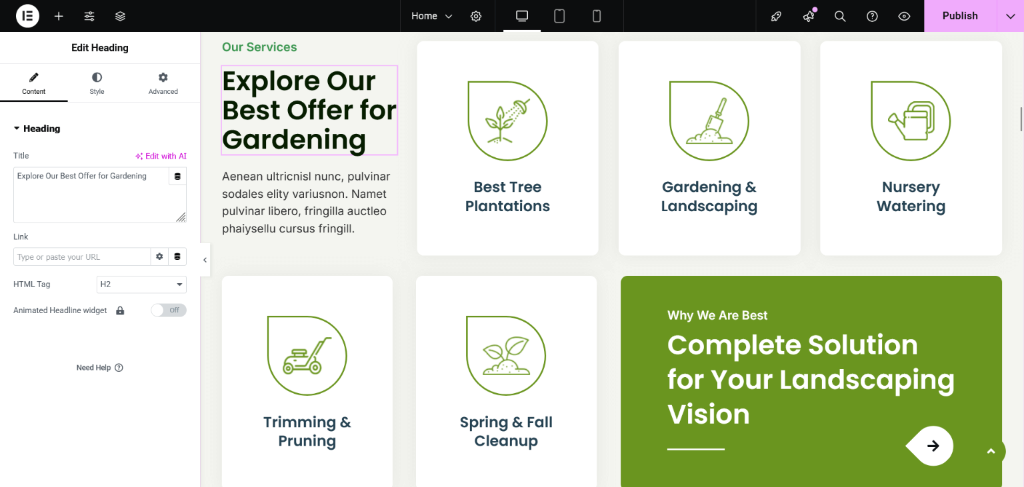Click the Publish button
The width and height of the screenshot is (1024, 487).
[959, 16]
